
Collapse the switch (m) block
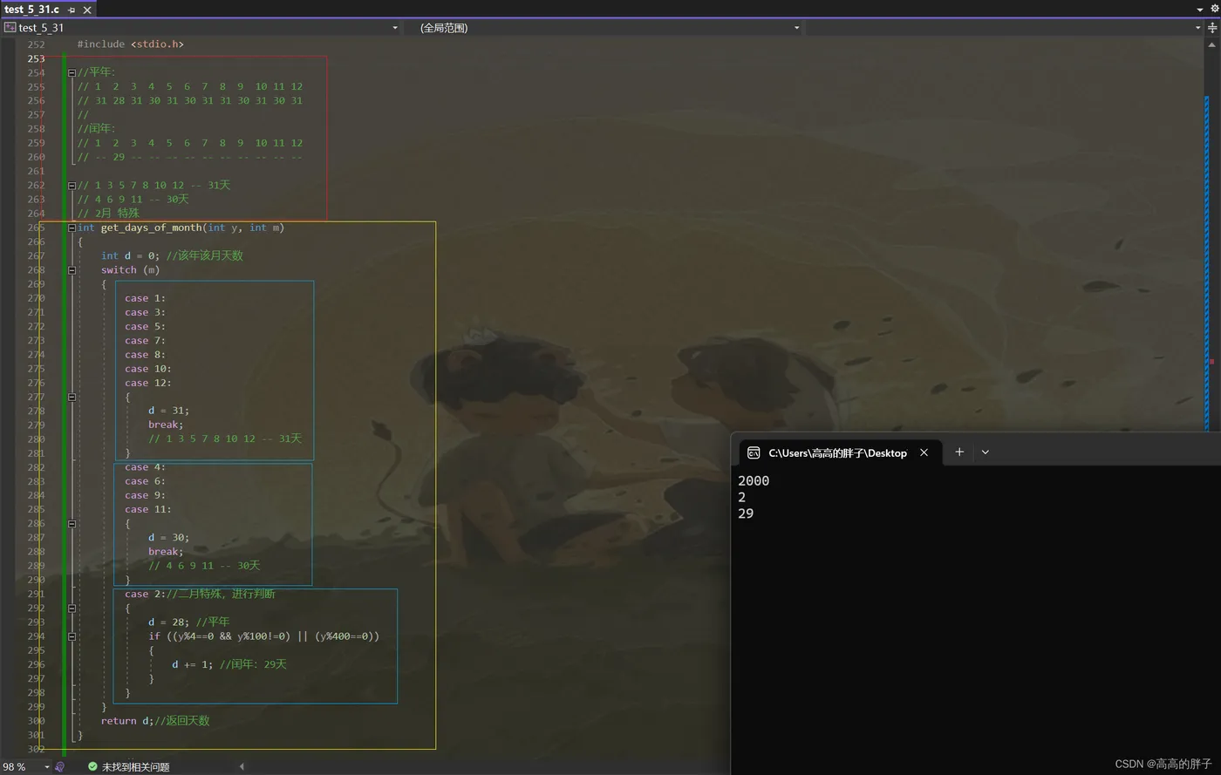pos(72,270)
